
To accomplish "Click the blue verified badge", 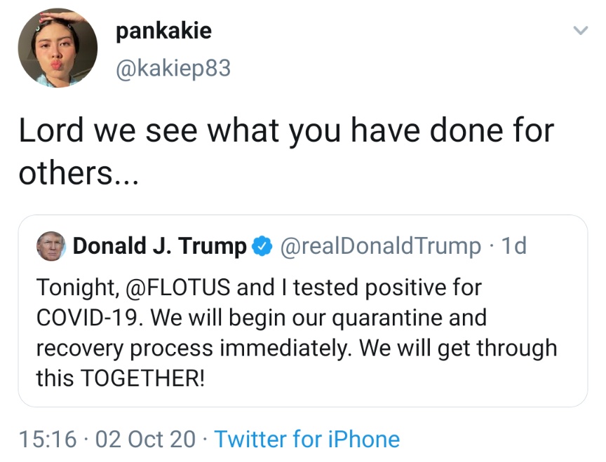I will coord(262,247).
